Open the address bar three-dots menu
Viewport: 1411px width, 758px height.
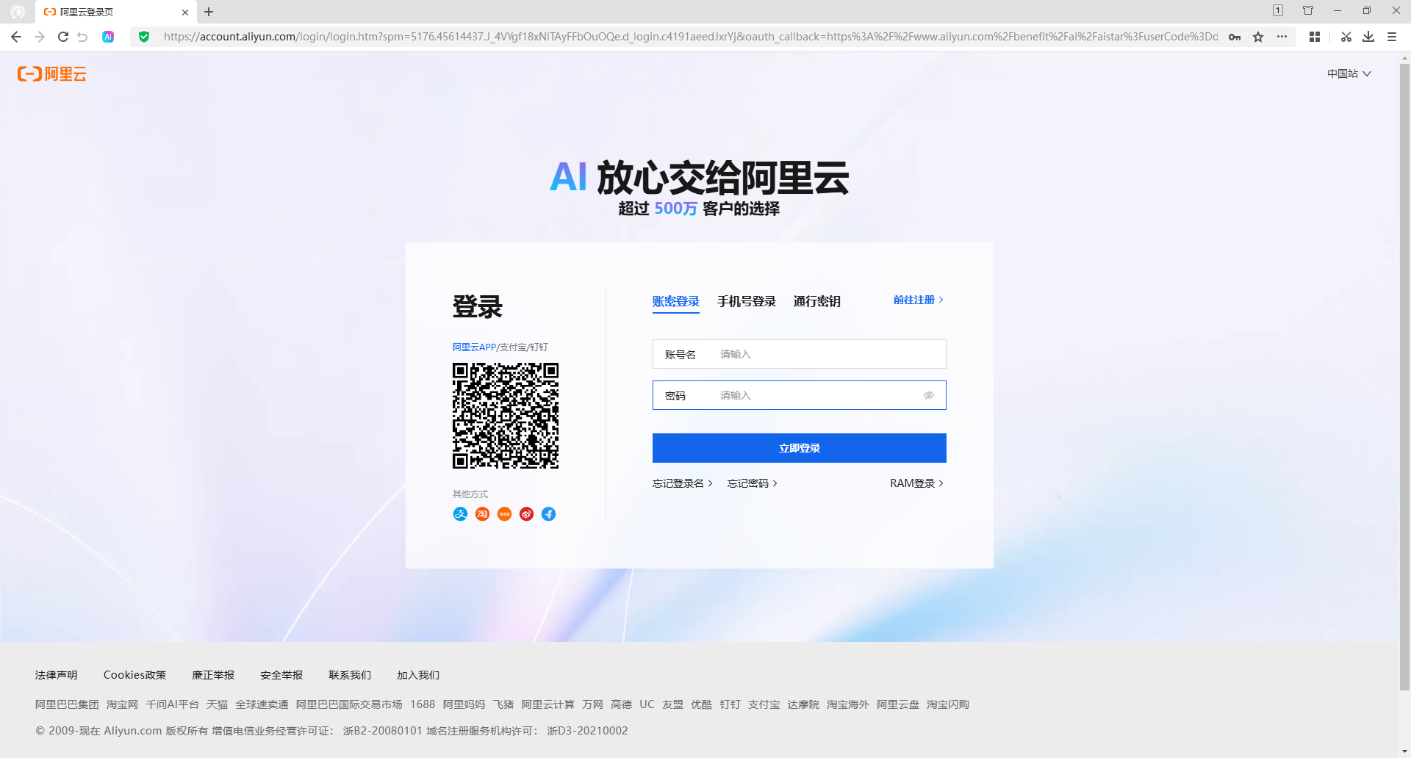pos(1282,37)
